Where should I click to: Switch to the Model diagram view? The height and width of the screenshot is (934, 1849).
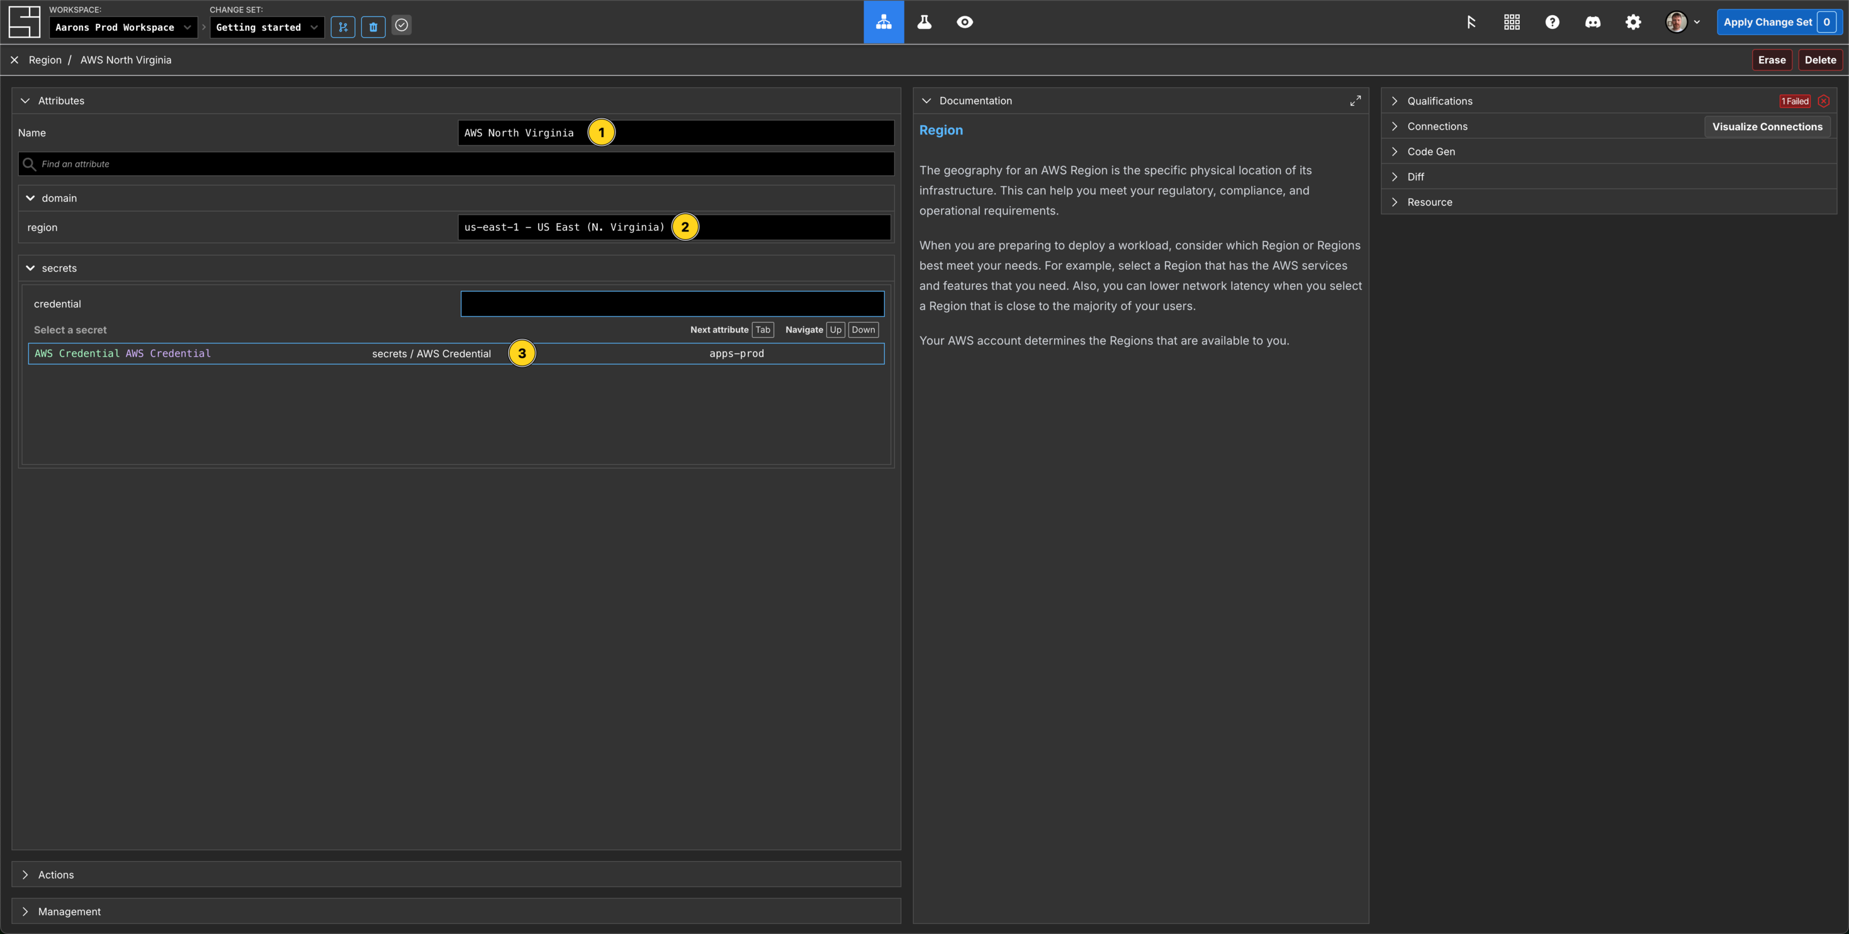point(884,22)
